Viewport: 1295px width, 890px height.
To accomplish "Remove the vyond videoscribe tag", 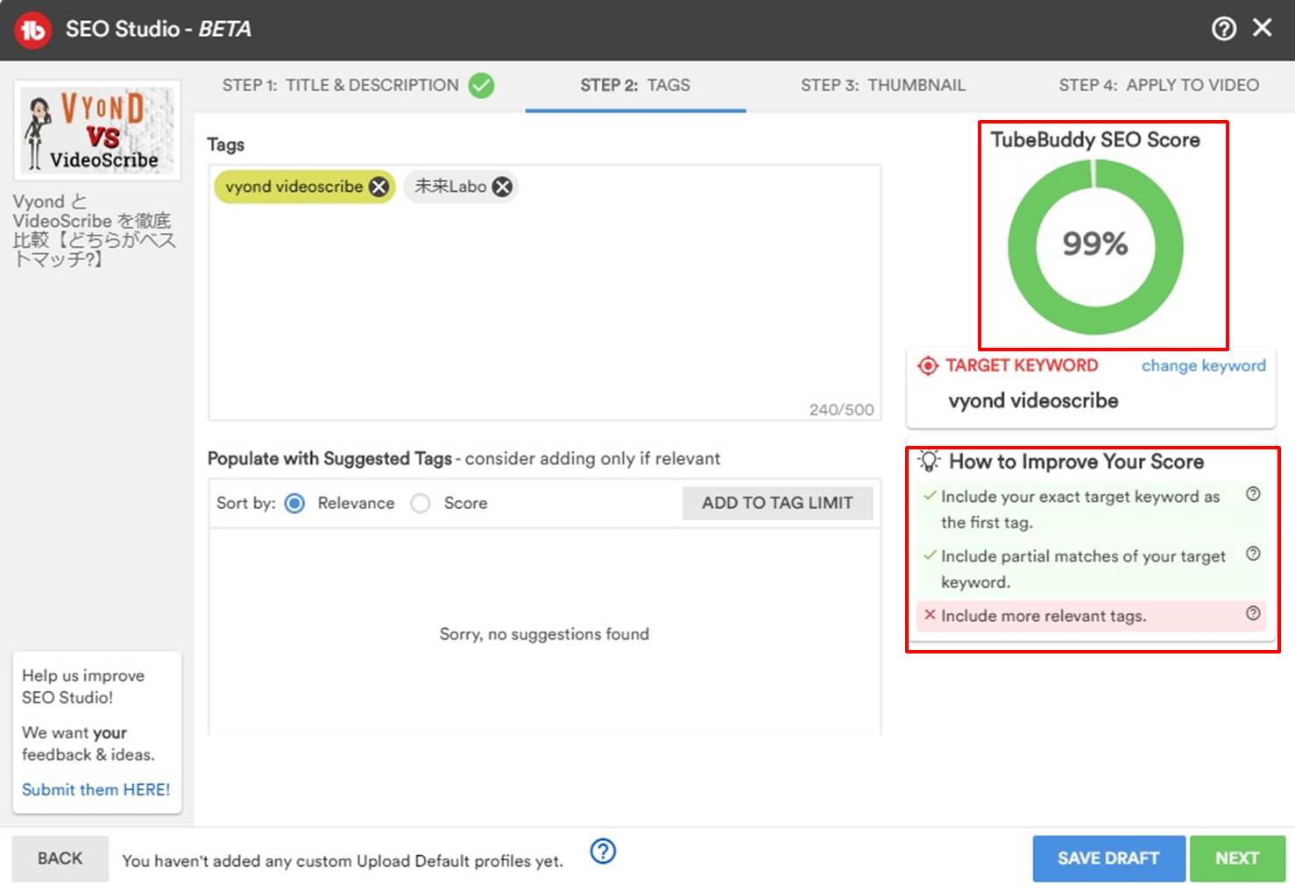I will click(x=379, y=187).
